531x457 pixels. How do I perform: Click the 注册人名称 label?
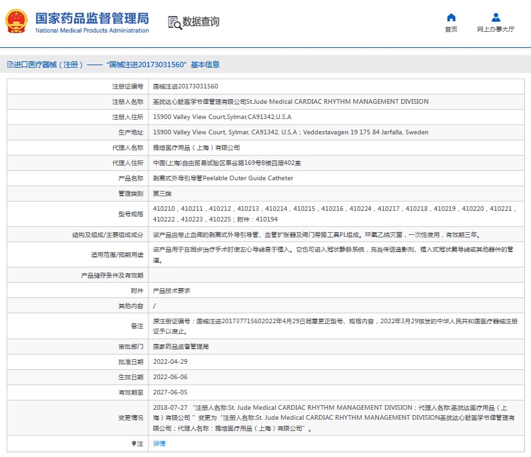tap(128, 102)
